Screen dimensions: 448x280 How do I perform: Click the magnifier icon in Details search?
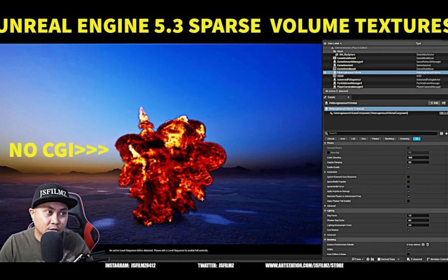(326, 134)
